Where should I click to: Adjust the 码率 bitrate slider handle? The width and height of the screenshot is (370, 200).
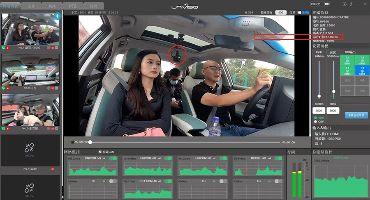point(319,96)
